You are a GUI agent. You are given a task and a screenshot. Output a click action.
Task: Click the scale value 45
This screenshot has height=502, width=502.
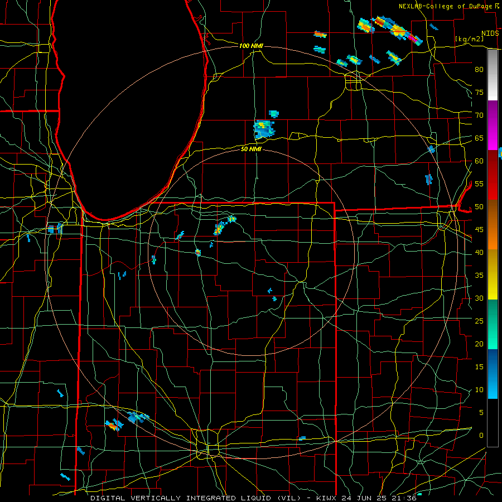(479, 230)
